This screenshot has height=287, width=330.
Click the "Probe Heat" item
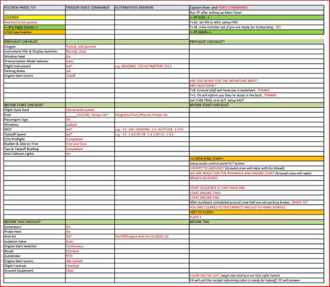coord(34,231)
